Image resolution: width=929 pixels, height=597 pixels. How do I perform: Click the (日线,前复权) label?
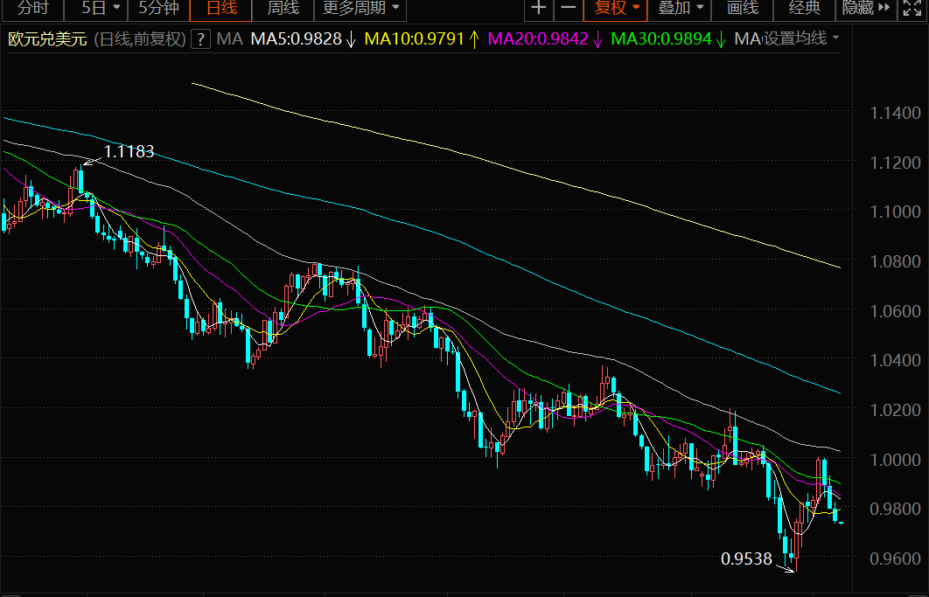tap(140, 39)
